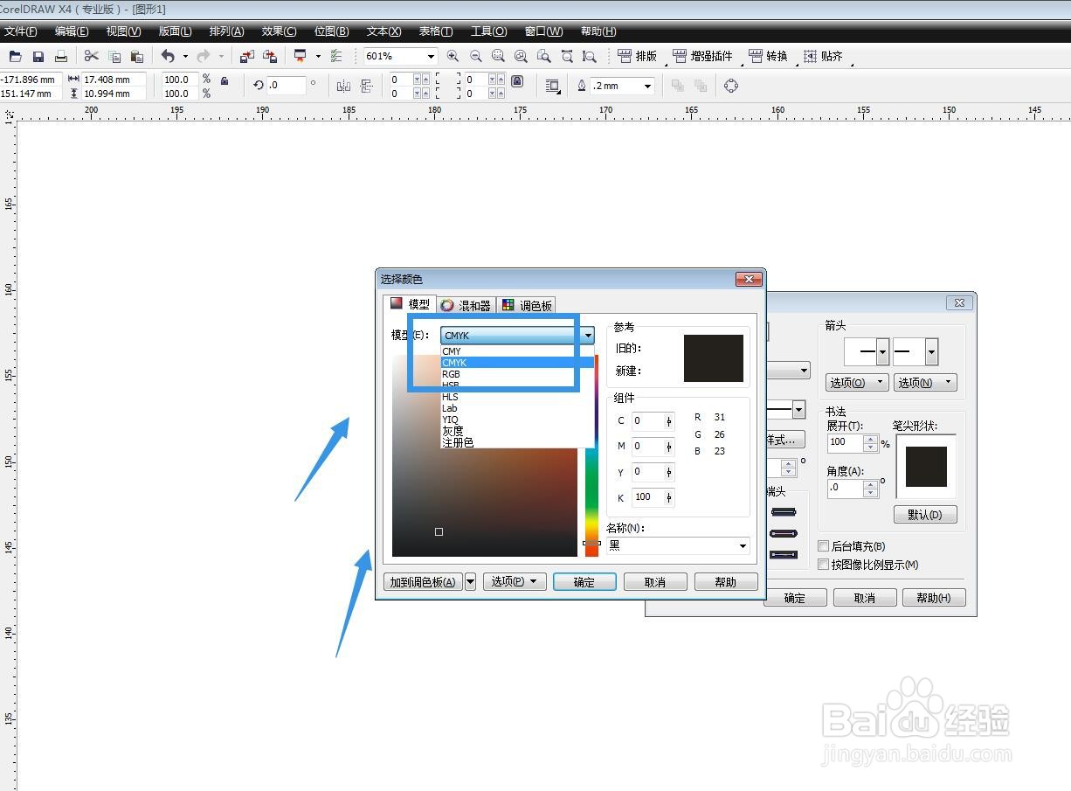This screenshot has height=791, width=1071.
Task: Open the 位图(B) menu
Action: 331,31
